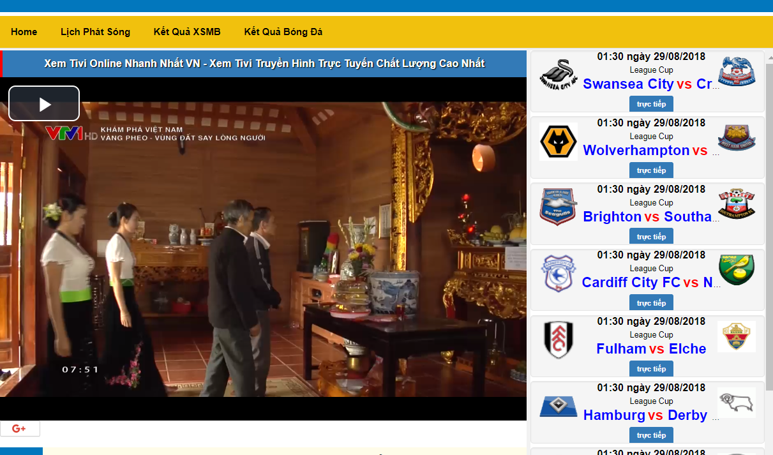Click the Fulham club crest
Screen dimensions: 773x455
(x=558, y=339)
